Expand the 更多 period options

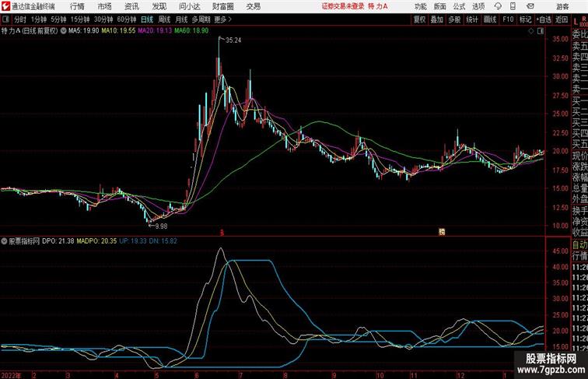(x=223, y=19)
